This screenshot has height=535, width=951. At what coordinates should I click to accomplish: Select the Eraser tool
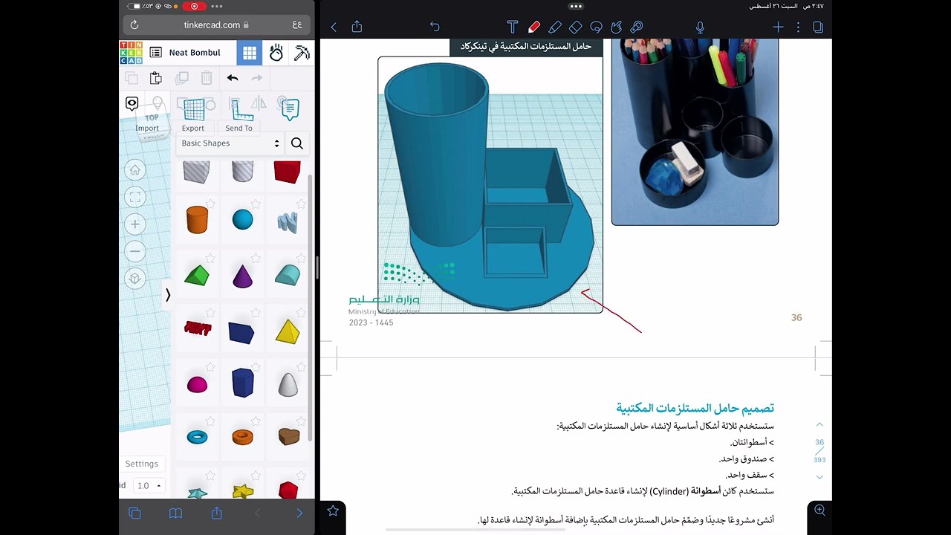point(575,27)
